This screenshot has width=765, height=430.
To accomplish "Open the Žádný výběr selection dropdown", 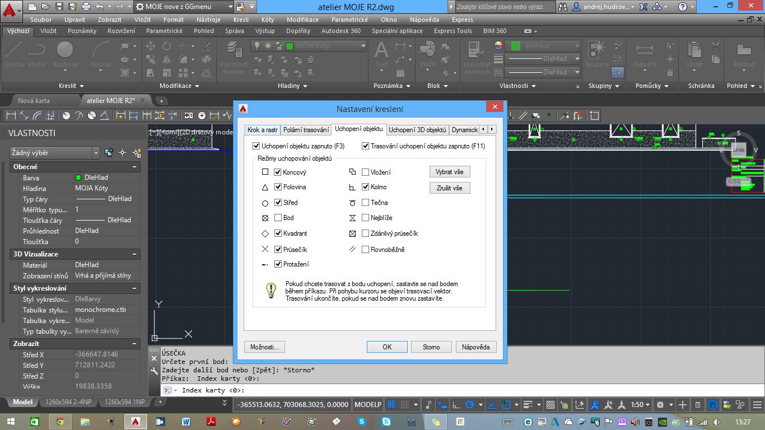I will pyautogui.click(x=54, y=153).
